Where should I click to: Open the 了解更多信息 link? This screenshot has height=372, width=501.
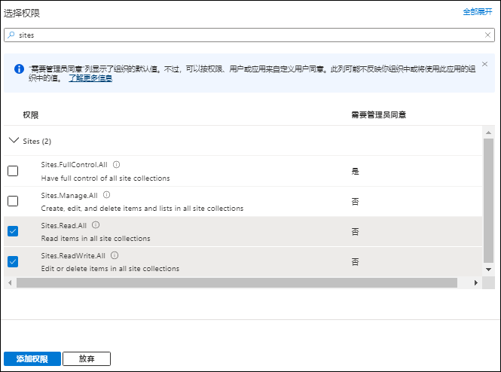90,78
